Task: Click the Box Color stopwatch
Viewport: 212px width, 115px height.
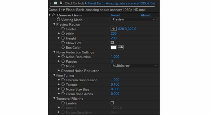Action: coord(63,47)
